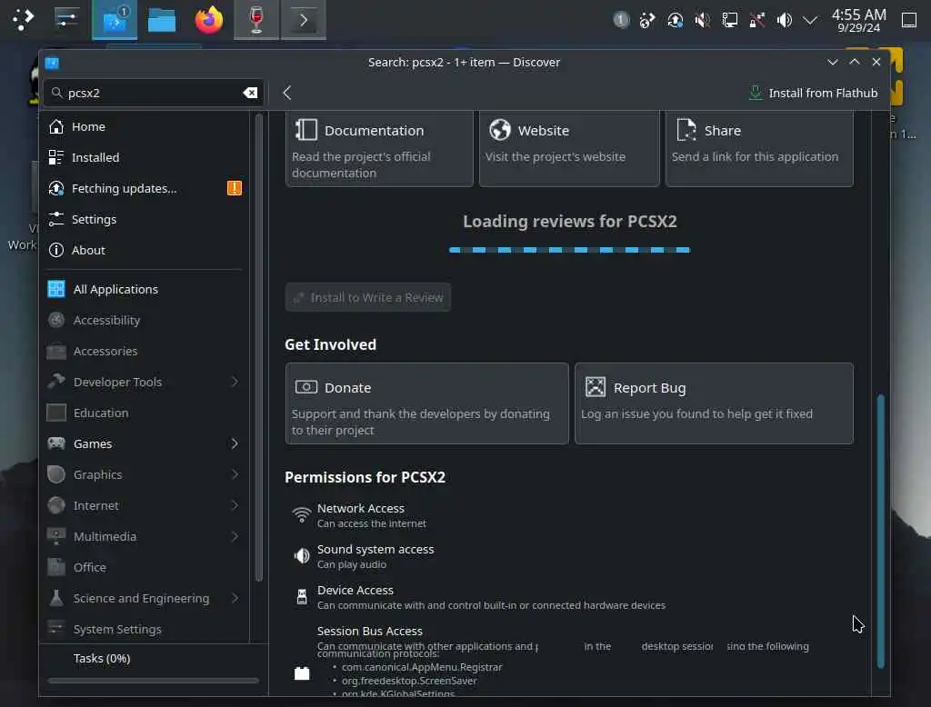This screenshot has height=707, width=931.
Task: Open the system settings taskbar icon
Action: (66, 20)
